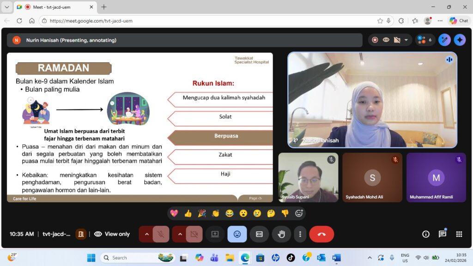The image size is (473, 266).
Task: Open the chat messages panel
Action: click(442, 234)
